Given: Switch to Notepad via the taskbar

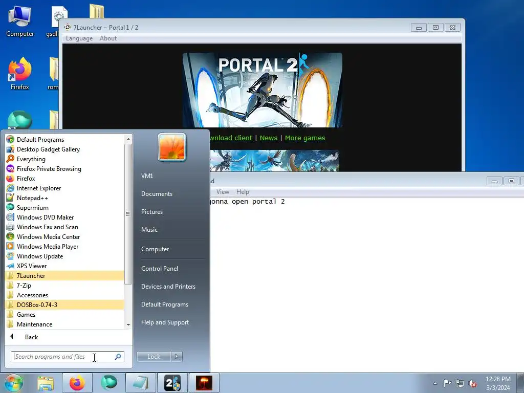Looking at the screenshot, I should coord(141,383).
